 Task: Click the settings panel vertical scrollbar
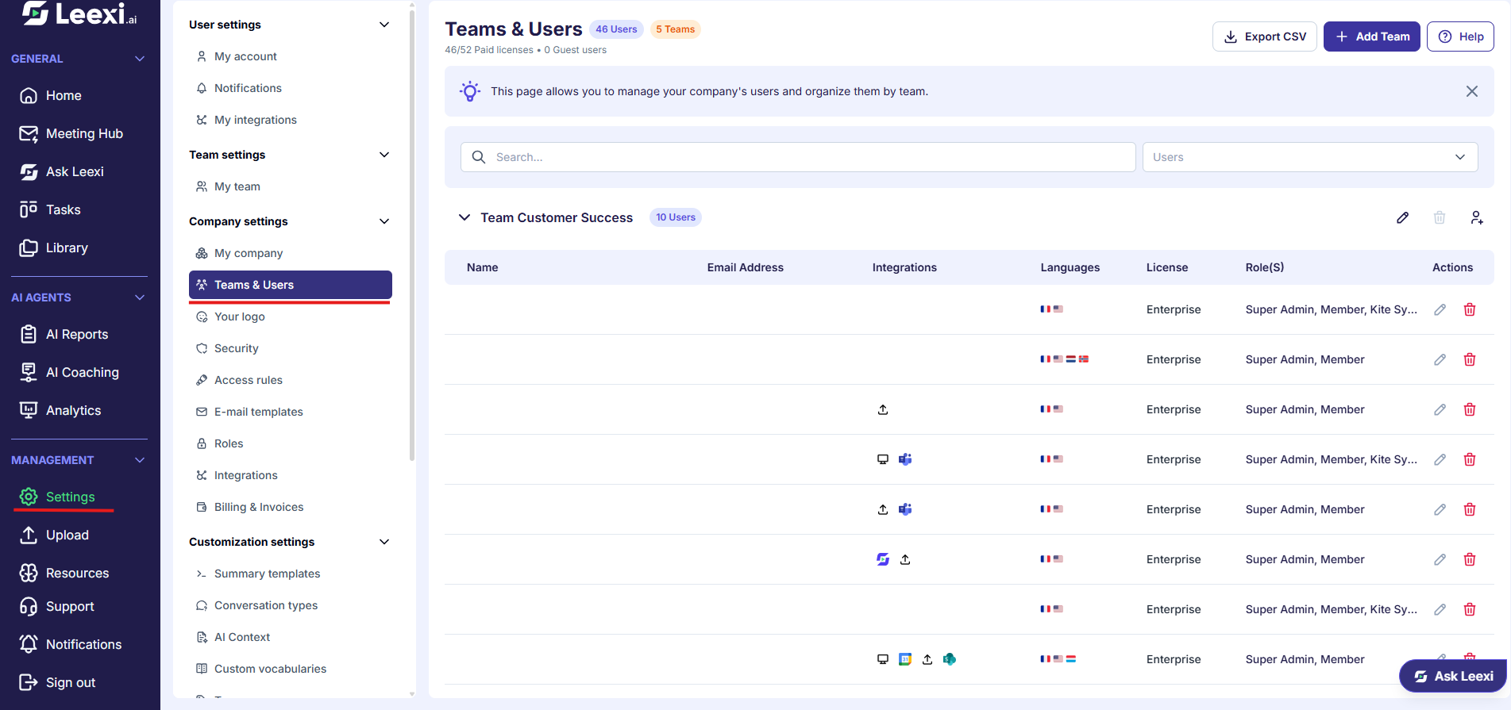(411, 235)
